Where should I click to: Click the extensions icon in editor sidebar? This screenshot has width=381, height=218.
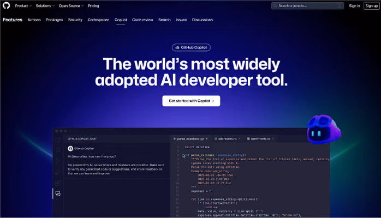[x=58, y=183]
